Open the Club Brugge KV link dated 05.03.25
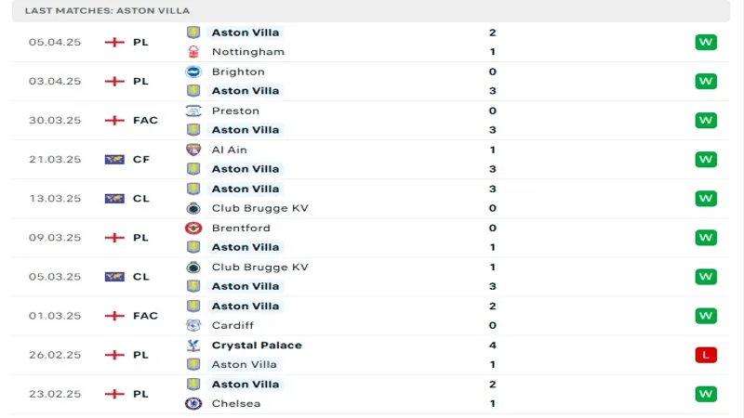The height and width of the screenshot is (418, 744). pos(260,268)
